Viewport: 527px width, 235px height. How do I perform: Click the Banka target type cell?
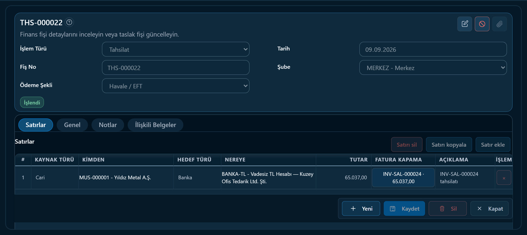197,178
